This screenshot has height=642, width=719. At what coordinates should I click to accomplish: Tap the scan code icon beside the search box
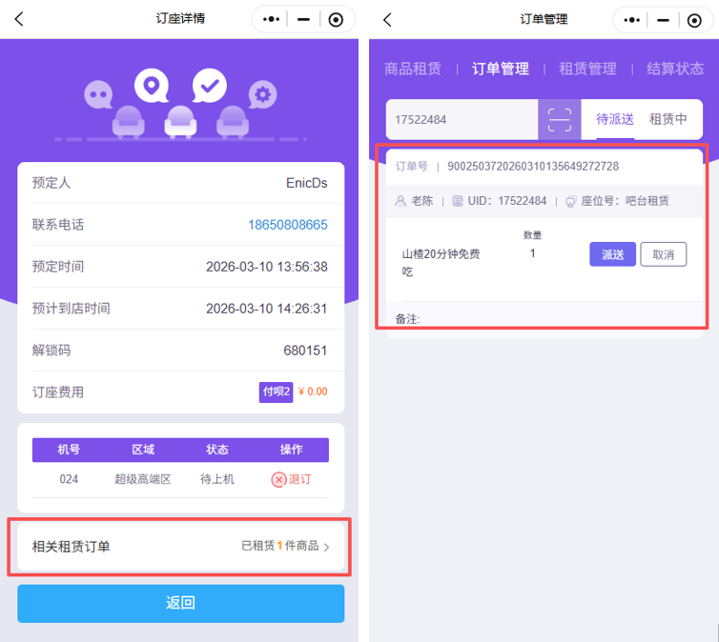point(560,119)
